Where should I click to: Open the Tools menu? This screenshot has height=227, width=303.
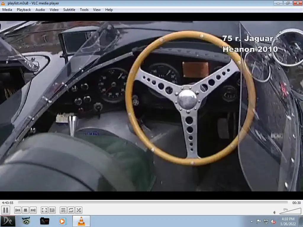[84, 10]
